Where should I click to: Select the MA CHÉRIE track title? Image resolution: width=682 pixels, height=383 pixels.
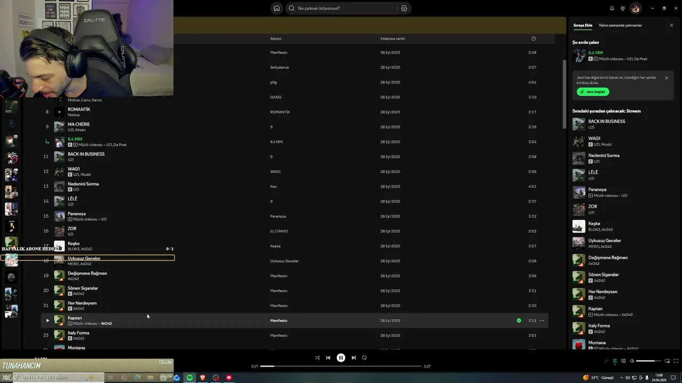79,124
